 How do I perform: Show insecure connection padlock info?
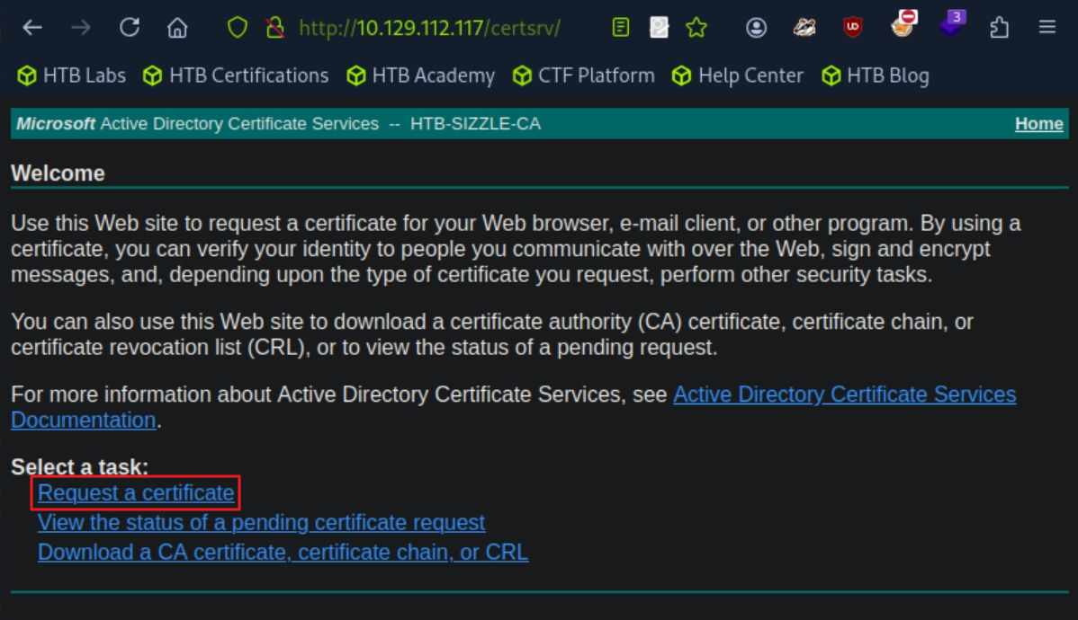275,28
